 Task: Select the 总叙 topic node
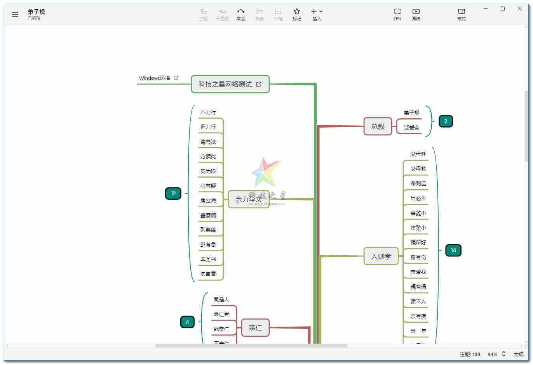378,126
